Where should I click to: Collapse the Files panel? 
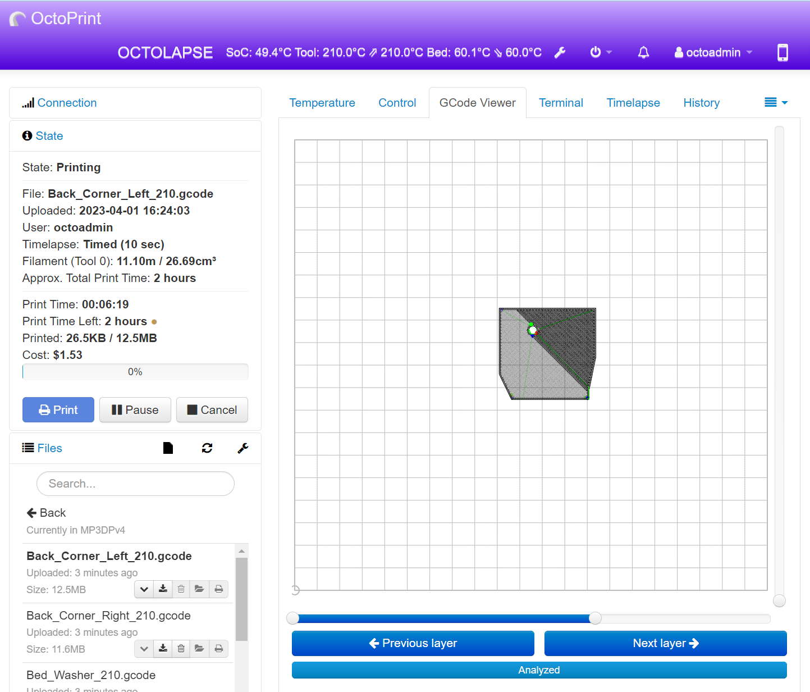click(49, 448)
